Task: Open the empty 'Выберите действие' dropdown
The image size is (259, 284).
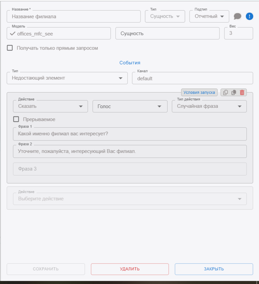Action: tap(130, 199)
